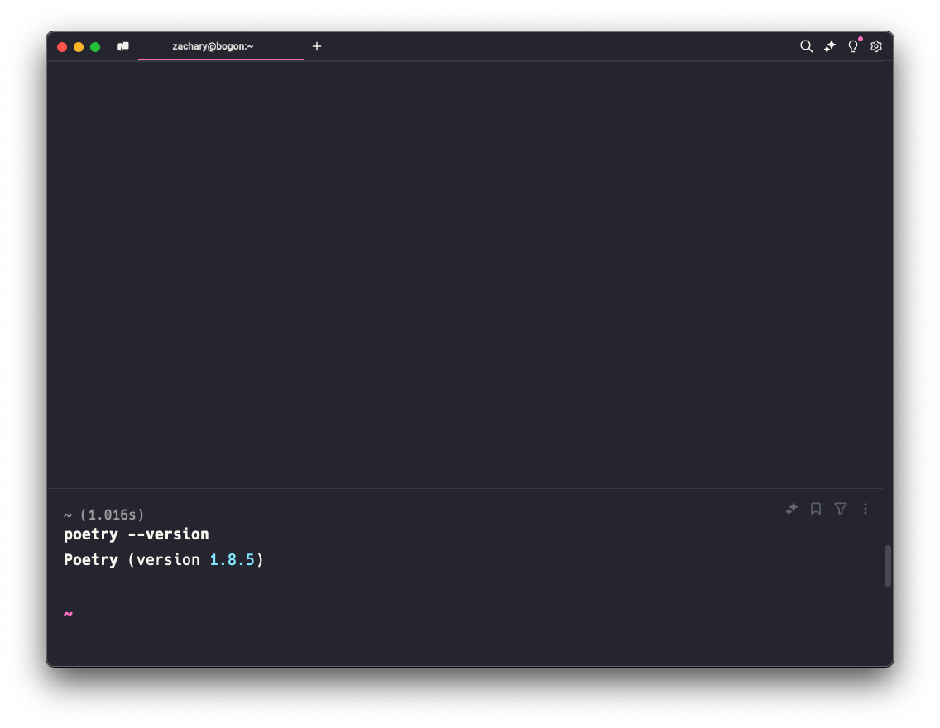
Task: Open block's three-dot more menu
Action: pos(866,509)
